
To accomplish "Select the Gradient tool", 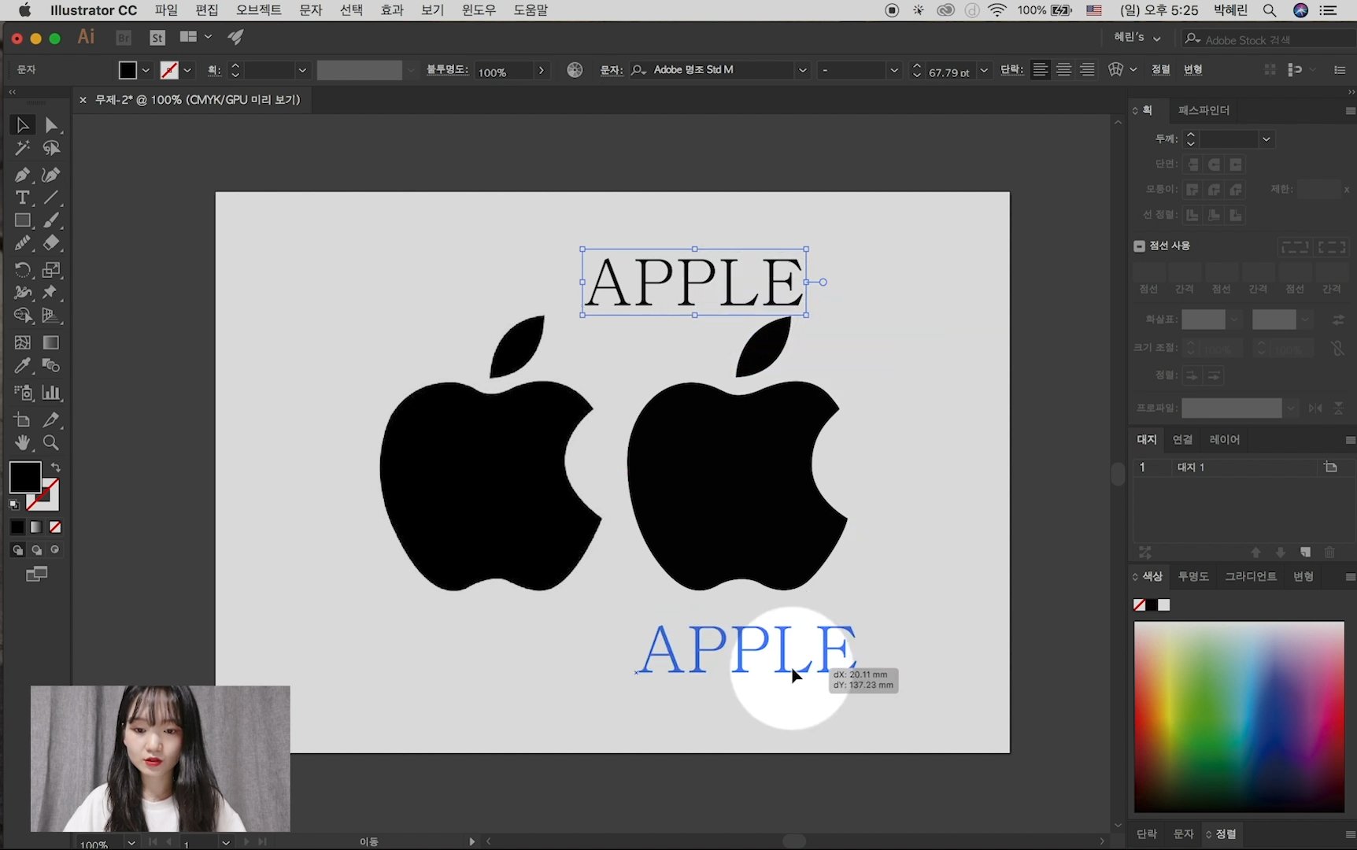I will (51, 342).
